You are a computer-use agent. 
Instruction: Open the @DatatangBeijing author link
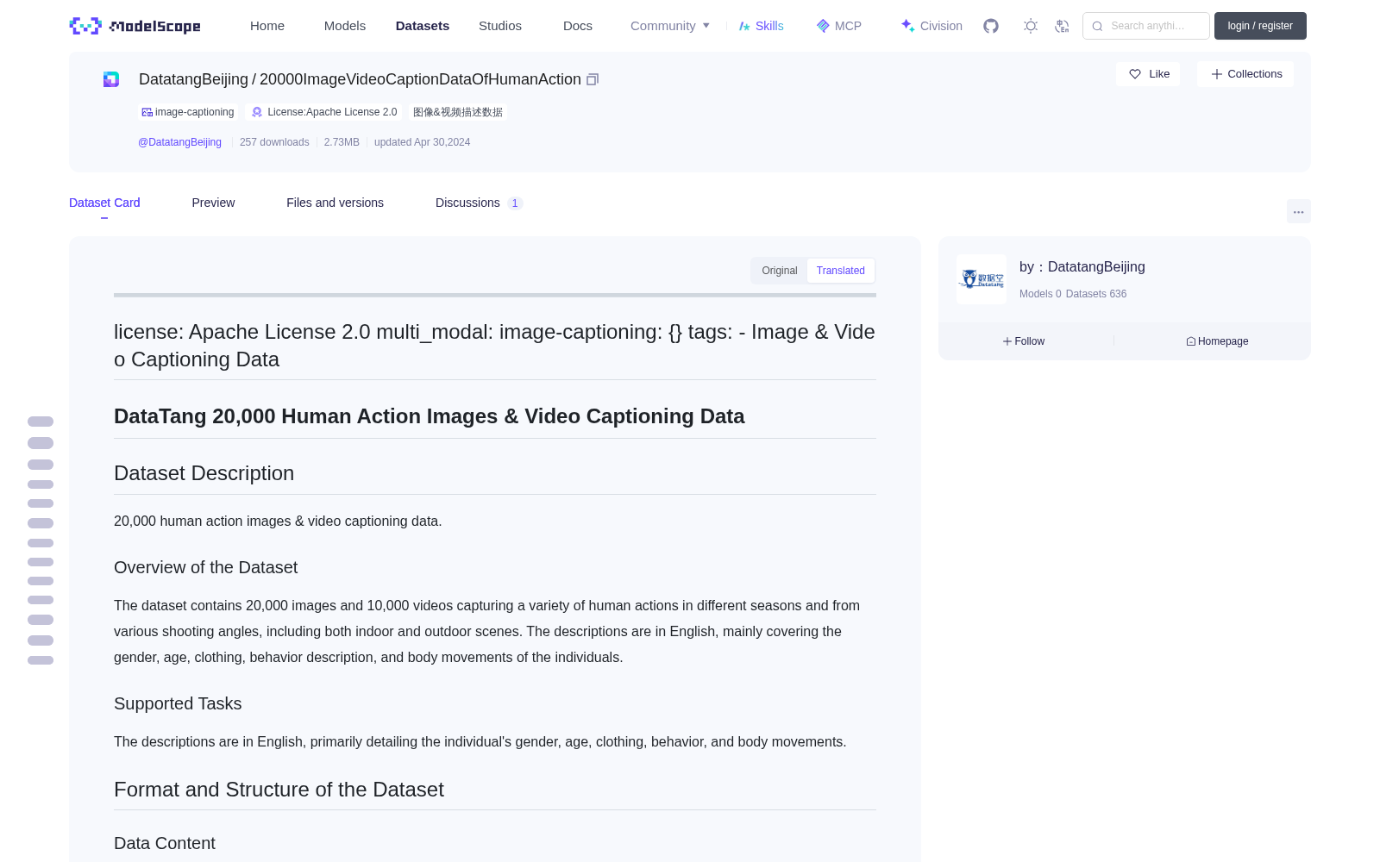pos(179,142)
